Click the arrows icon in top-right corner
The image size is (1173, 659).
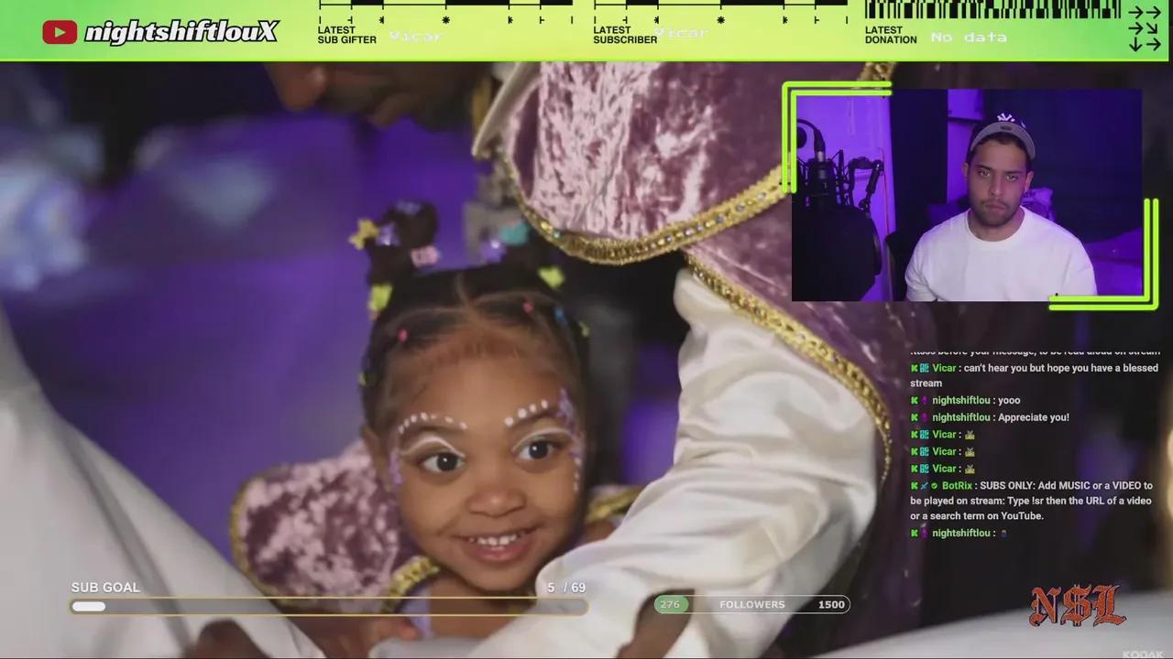click(x=1144, y=28)
